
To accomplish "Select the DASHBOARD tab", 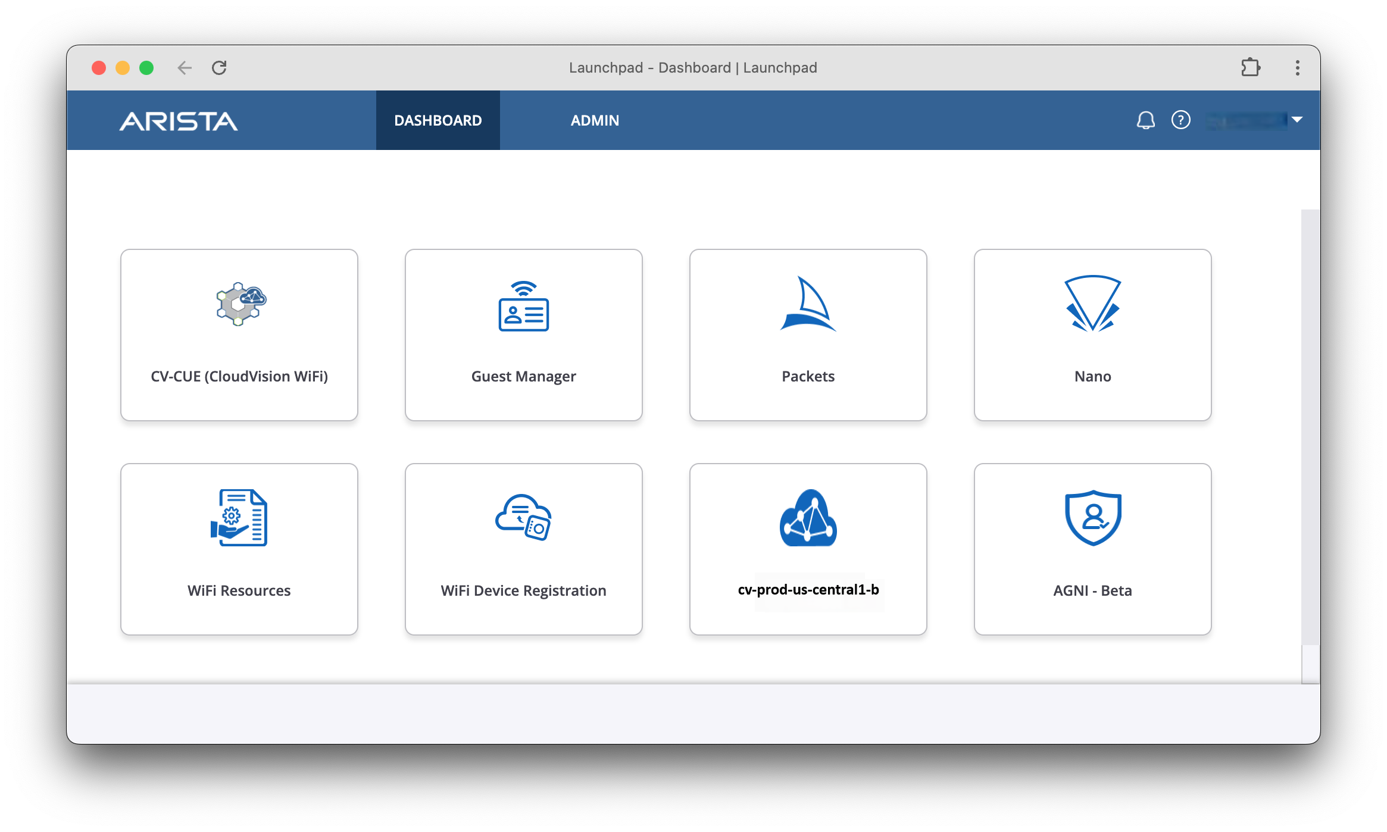I will point(438,120).
